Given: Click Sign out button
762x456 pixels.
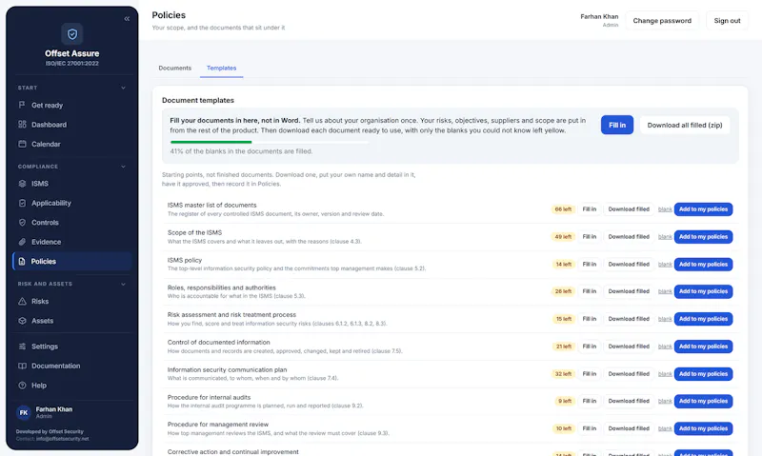Looking at the screenshot, I should pos(727,20).
